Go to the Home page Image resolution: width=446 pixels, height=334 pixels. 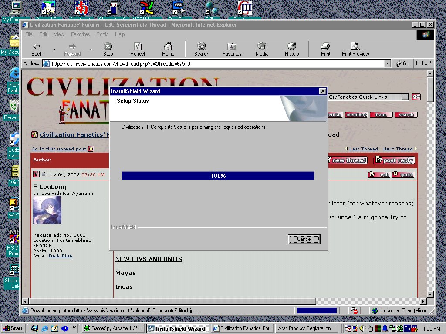coord(168,49)
